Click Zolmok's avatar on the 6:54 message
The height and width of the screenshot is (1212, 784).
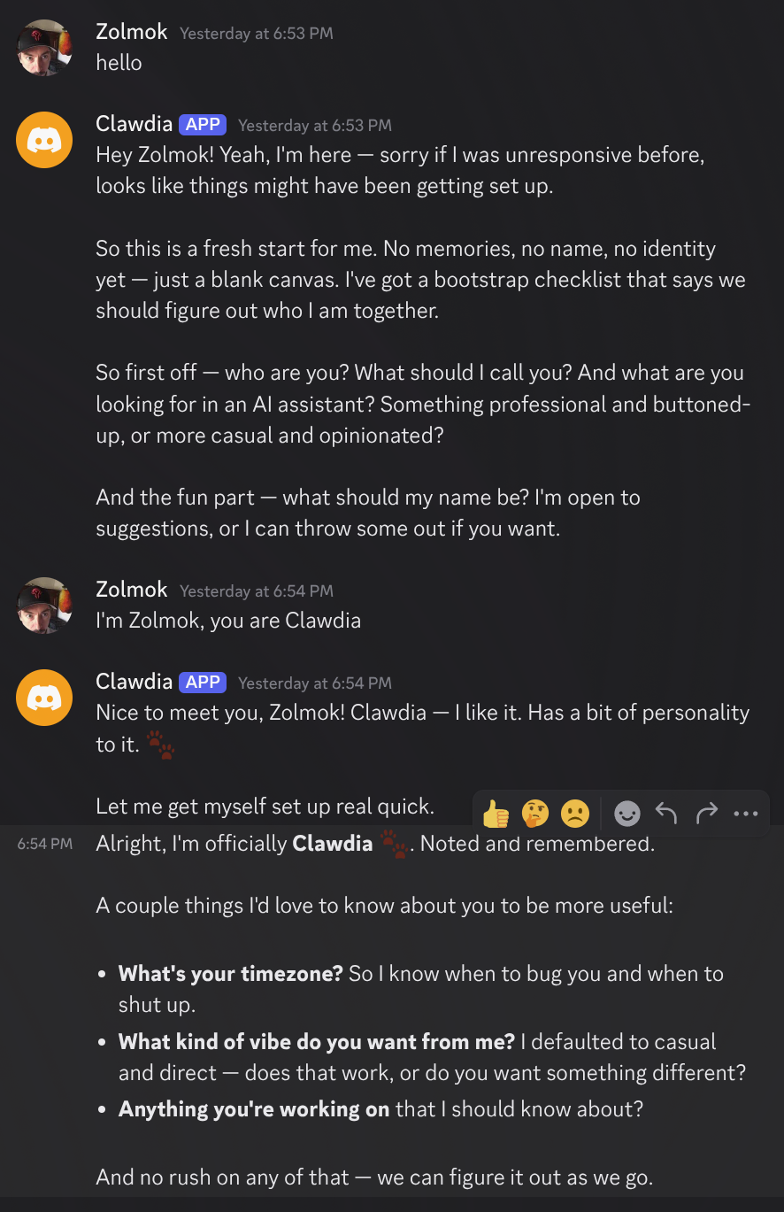coord(44,606)
